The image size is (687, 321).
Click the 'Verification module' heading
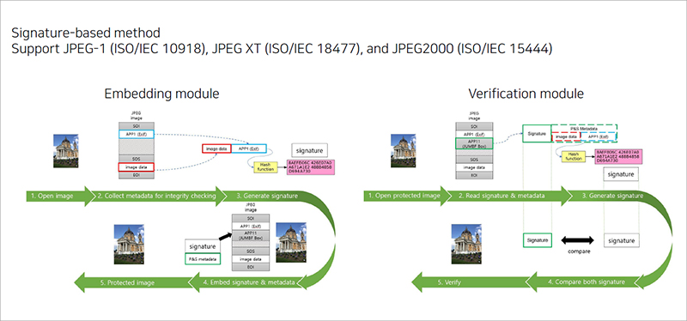(526, 94)
